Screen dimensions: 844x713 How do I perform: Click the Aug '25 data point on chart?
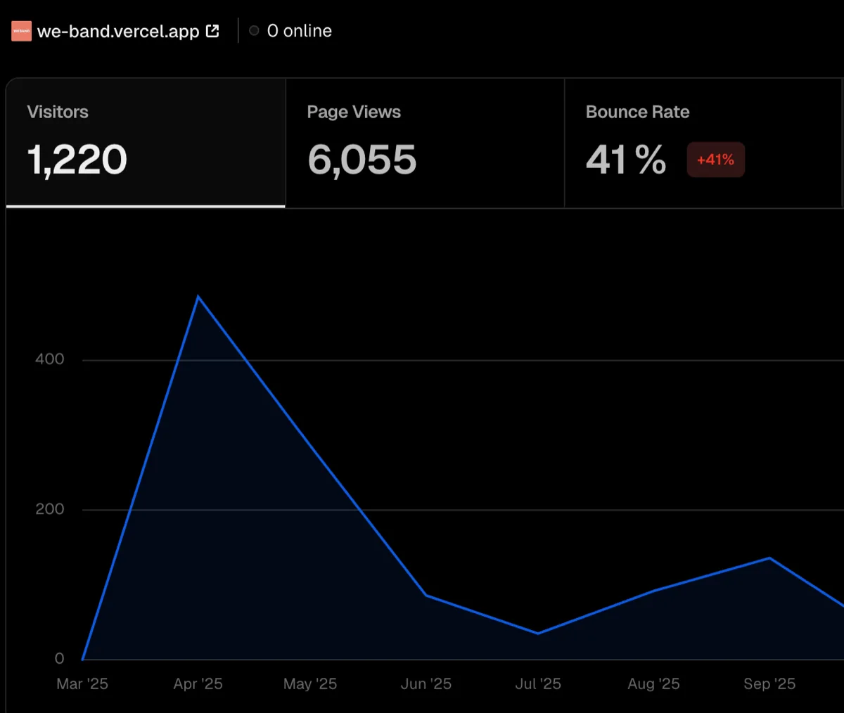click(x=653, y=591)
